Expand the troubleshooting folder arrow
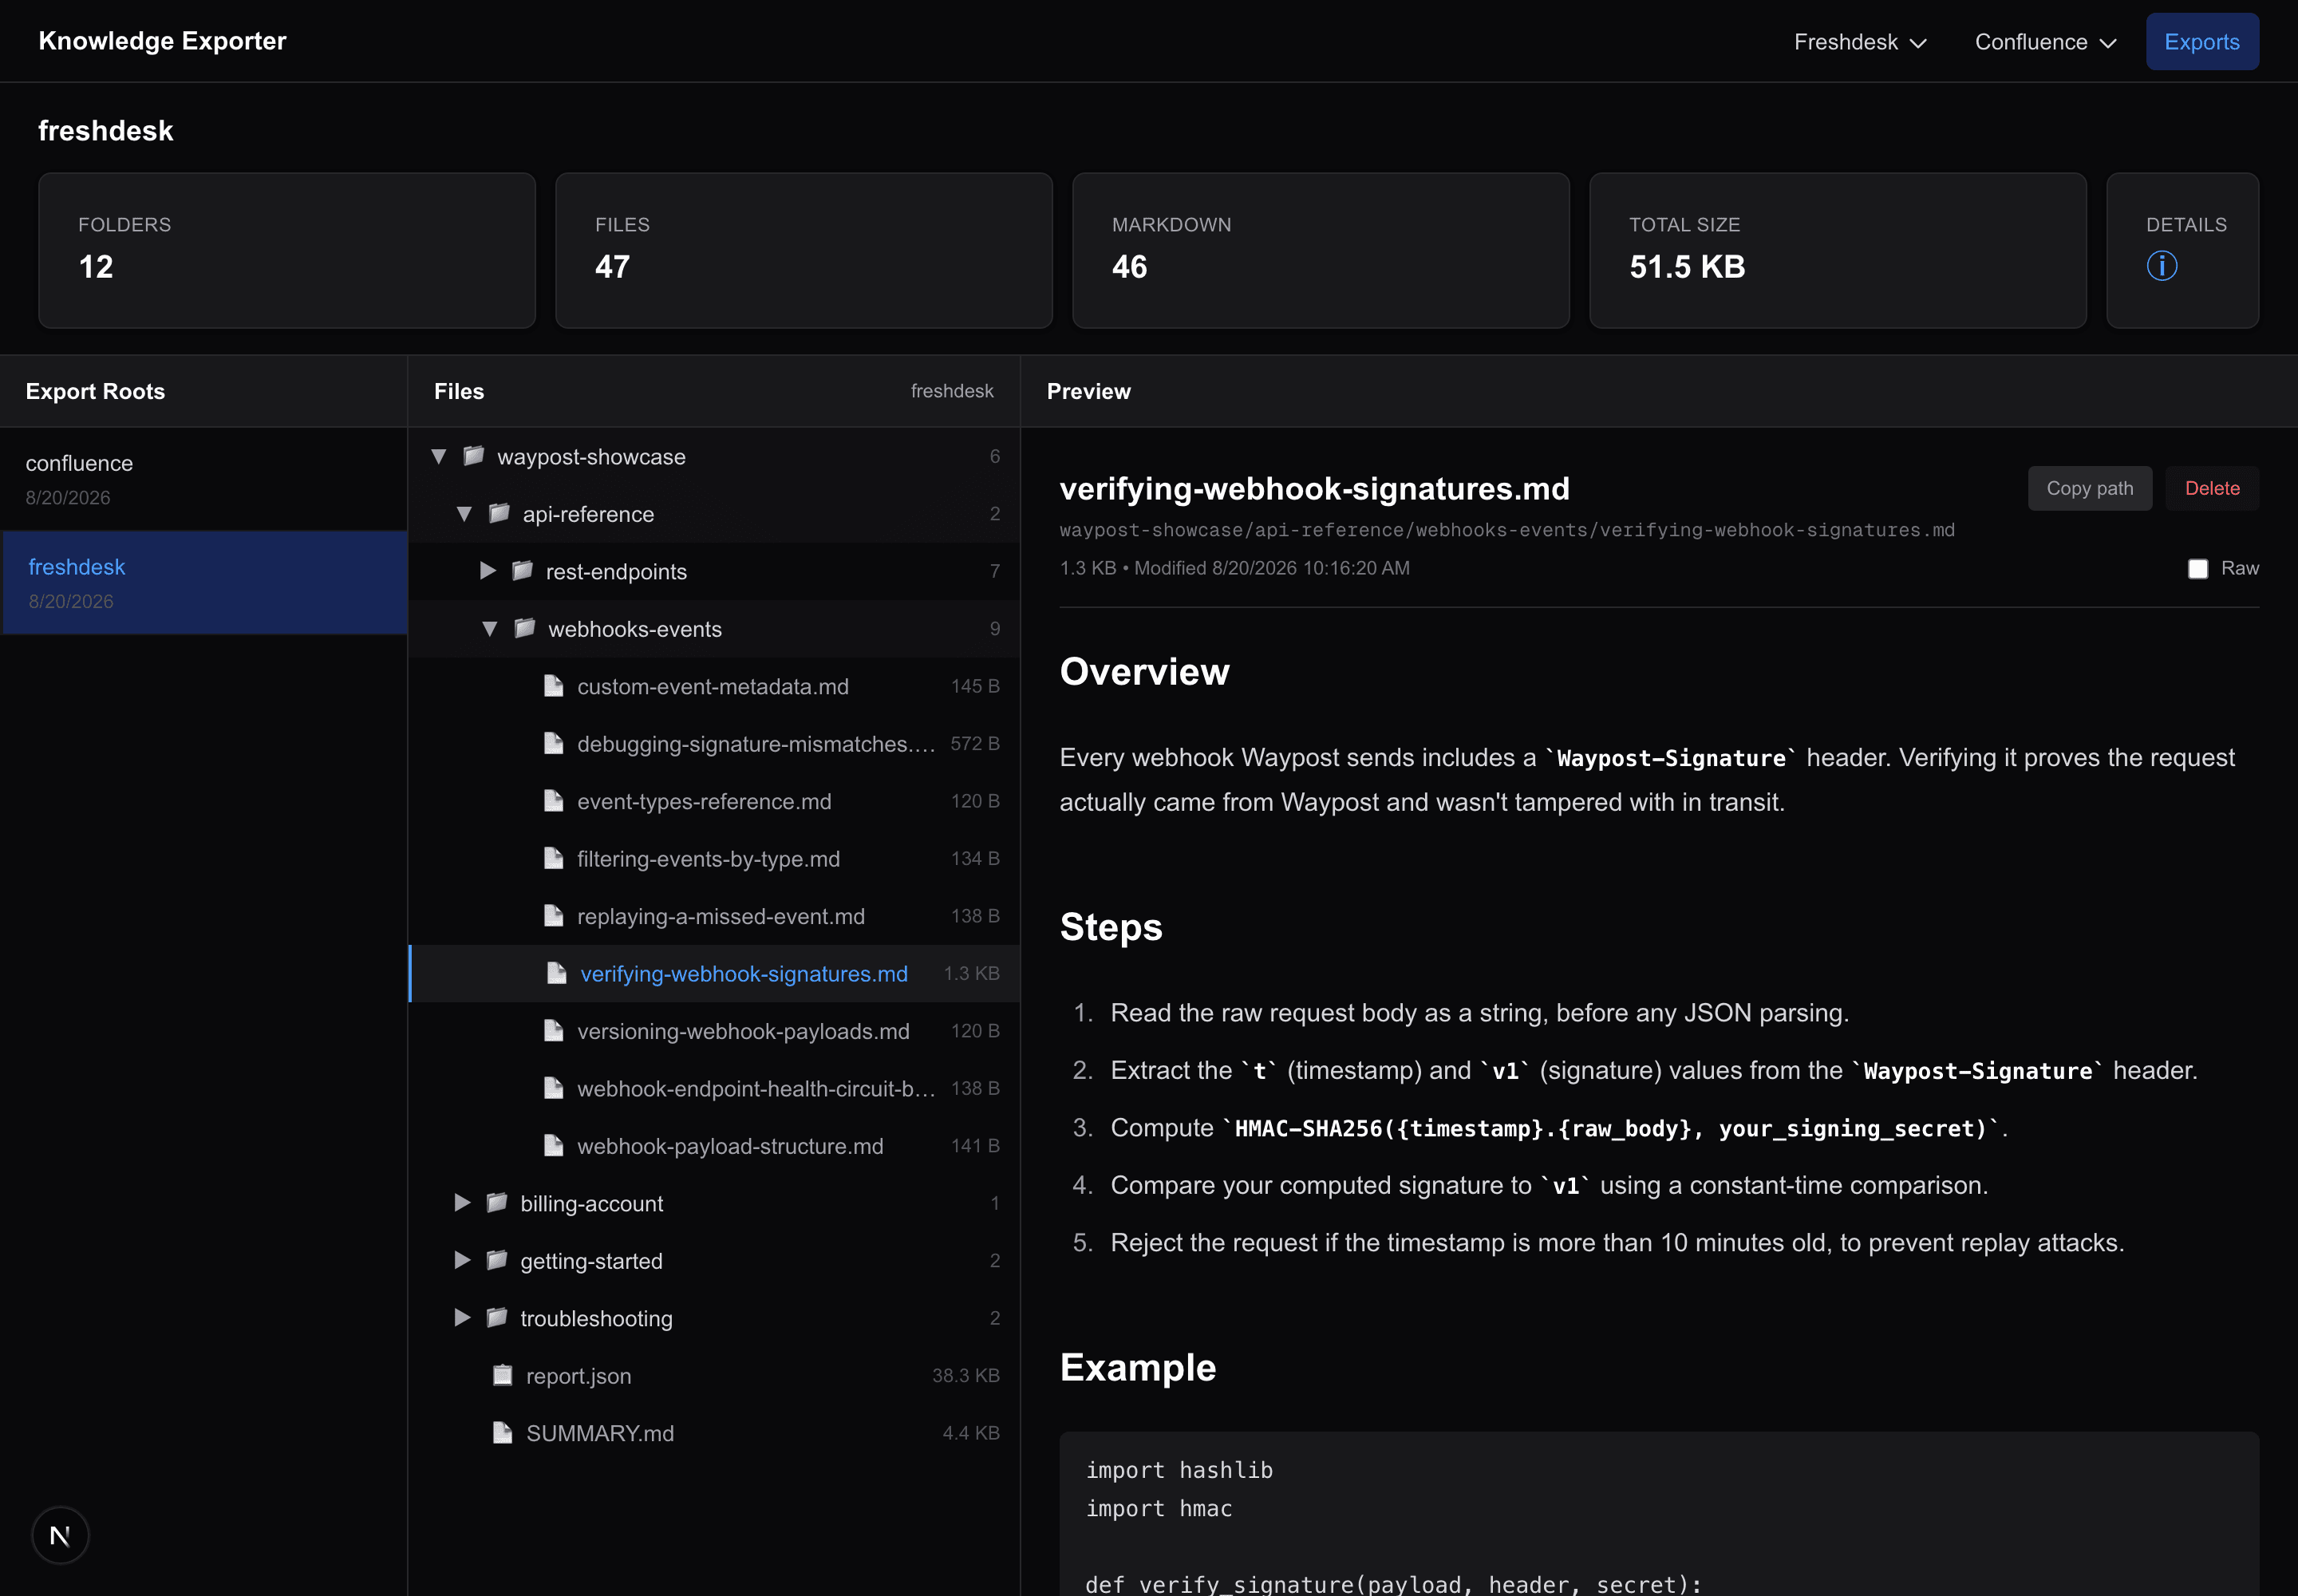The width and height of the screenshot is (2298, 1596). 462,1318
